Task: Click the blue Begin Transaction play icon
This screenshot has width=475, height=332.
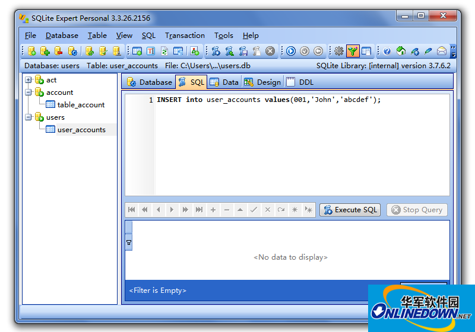Action: pos(291,51)
